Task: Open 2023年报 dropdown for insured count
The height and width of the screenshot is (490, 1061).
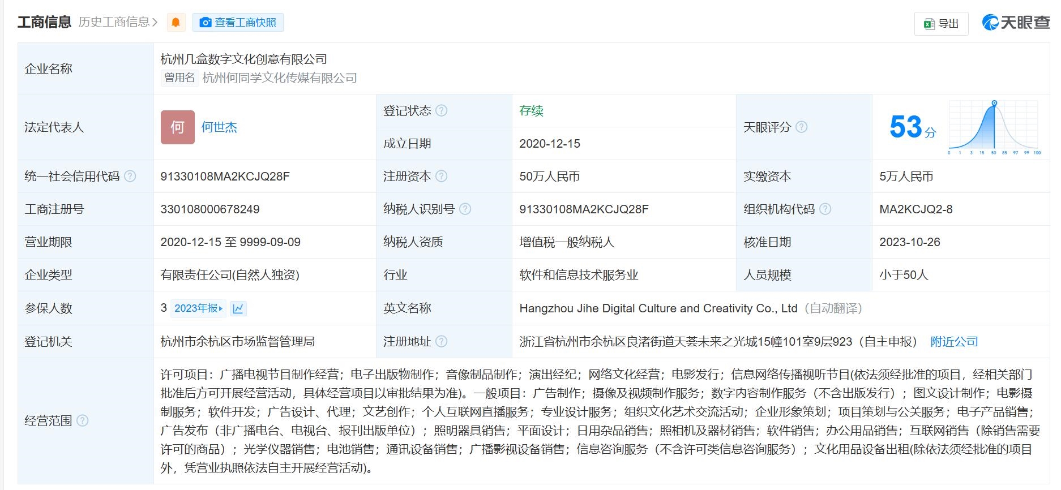Action: (x=198, y=308)
